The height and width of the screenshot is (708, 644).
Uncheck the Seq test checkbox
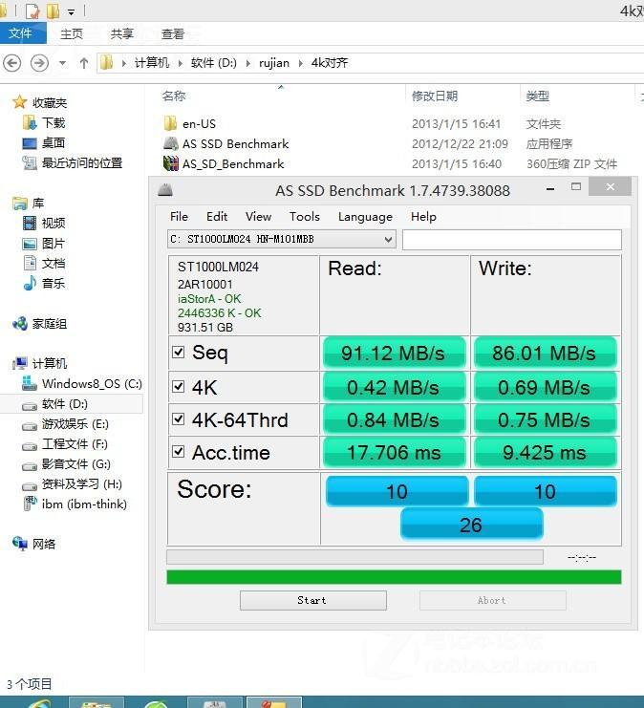tap(179, 353)
